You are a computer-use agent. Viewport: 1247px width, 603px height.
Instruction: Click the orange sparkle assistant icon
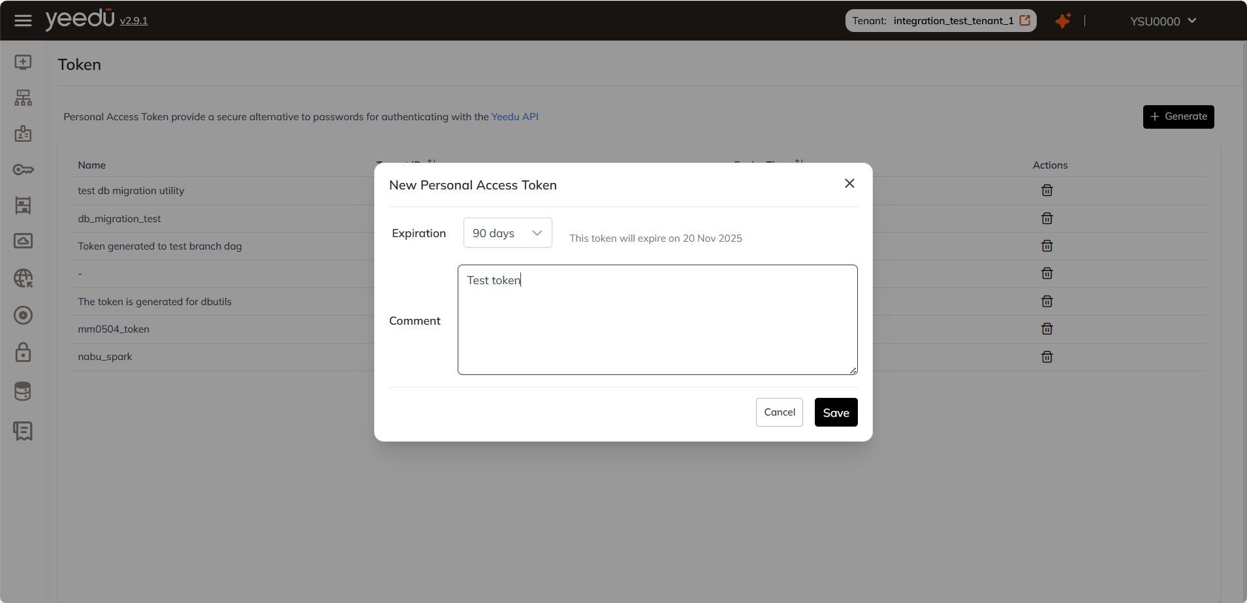[1063, 21]
